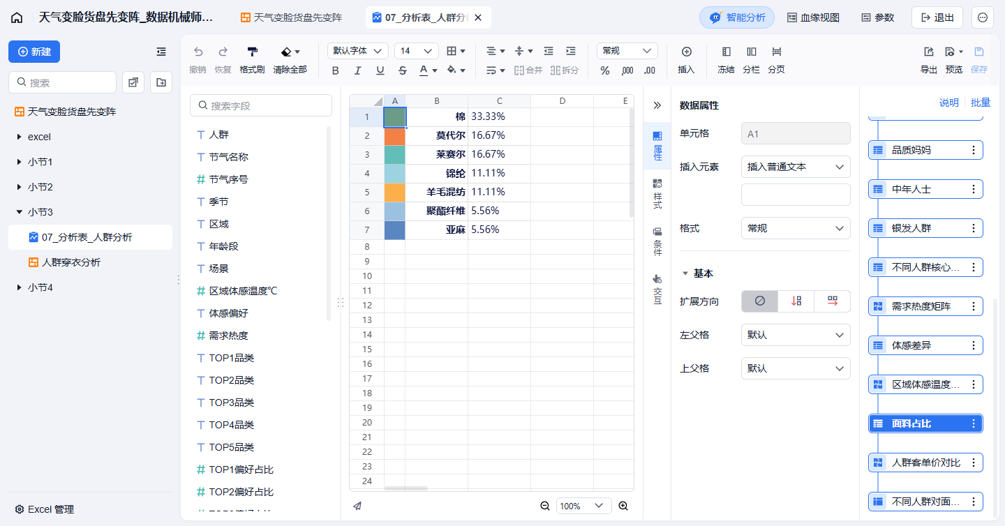Open the 血缘视图 view

click(x=813, y=17)
